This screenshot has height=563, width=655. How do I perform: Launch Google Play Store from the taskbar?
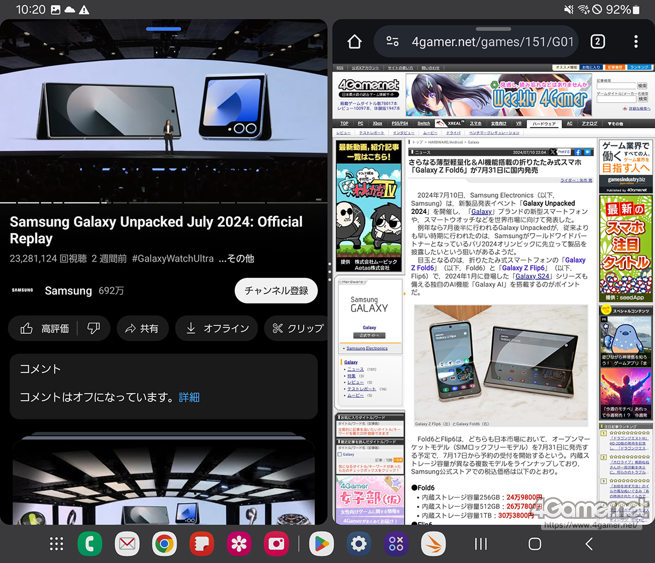pyautogui.click(x=321, y=544)
